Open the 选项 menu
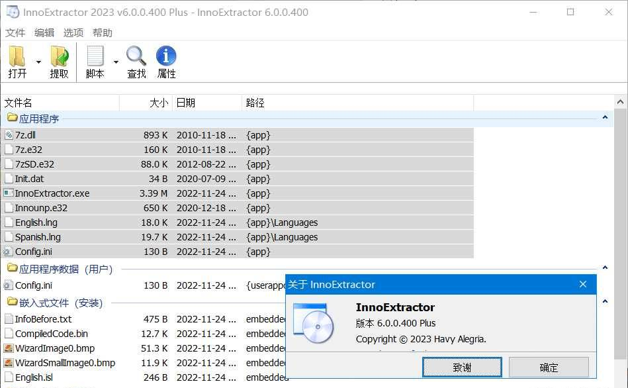 pos(73,33)
